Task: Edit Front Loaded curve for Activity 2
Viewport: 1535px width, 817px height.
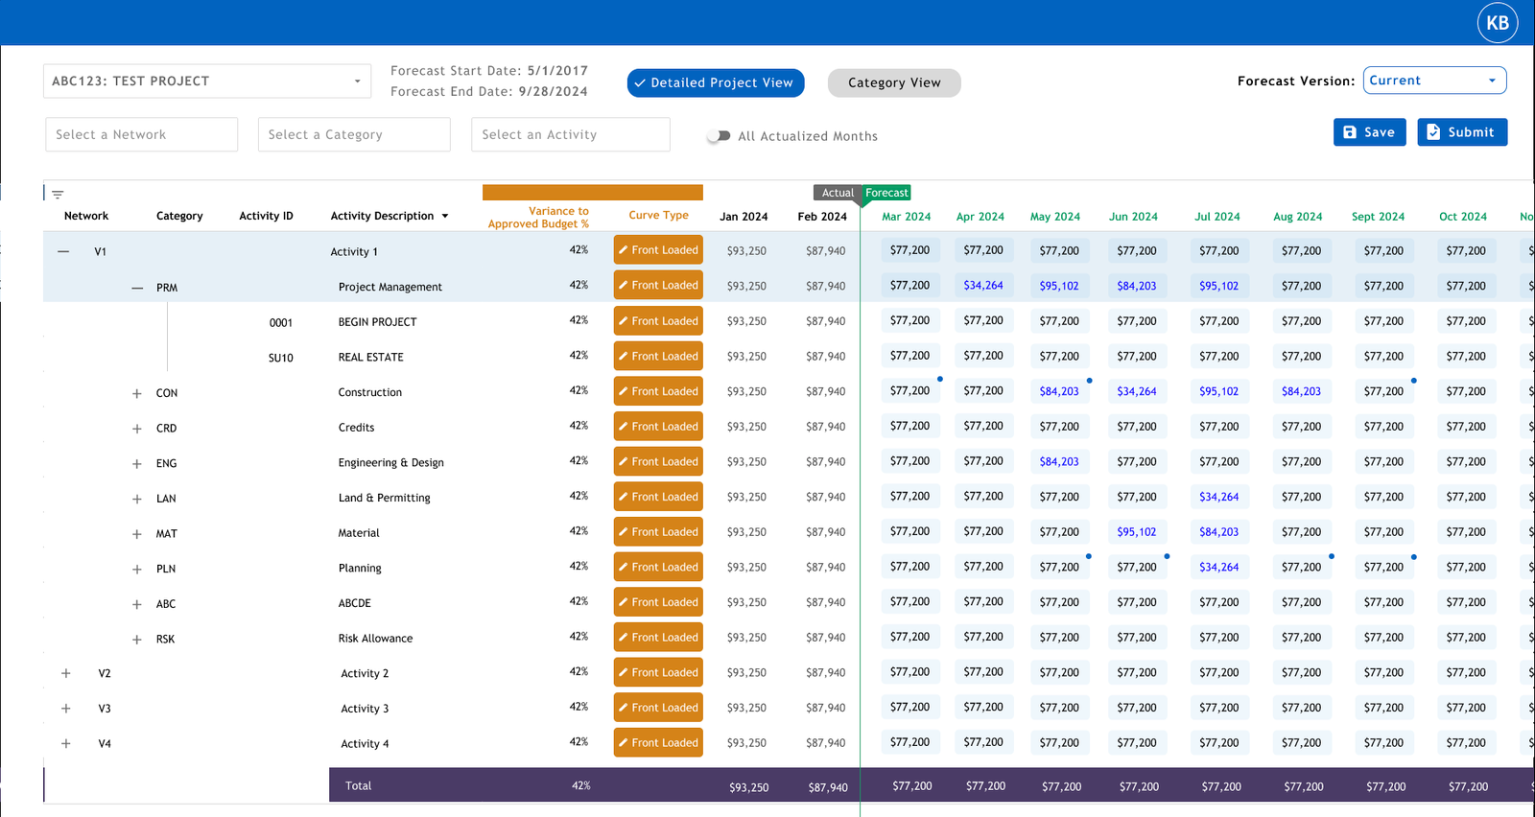Action: click(658, 672)
